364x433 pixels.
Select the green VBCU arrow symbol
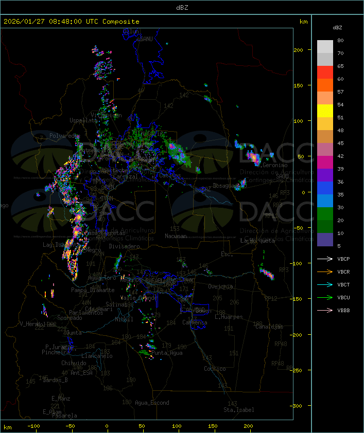pyautogui.click(x=325, y=297)
